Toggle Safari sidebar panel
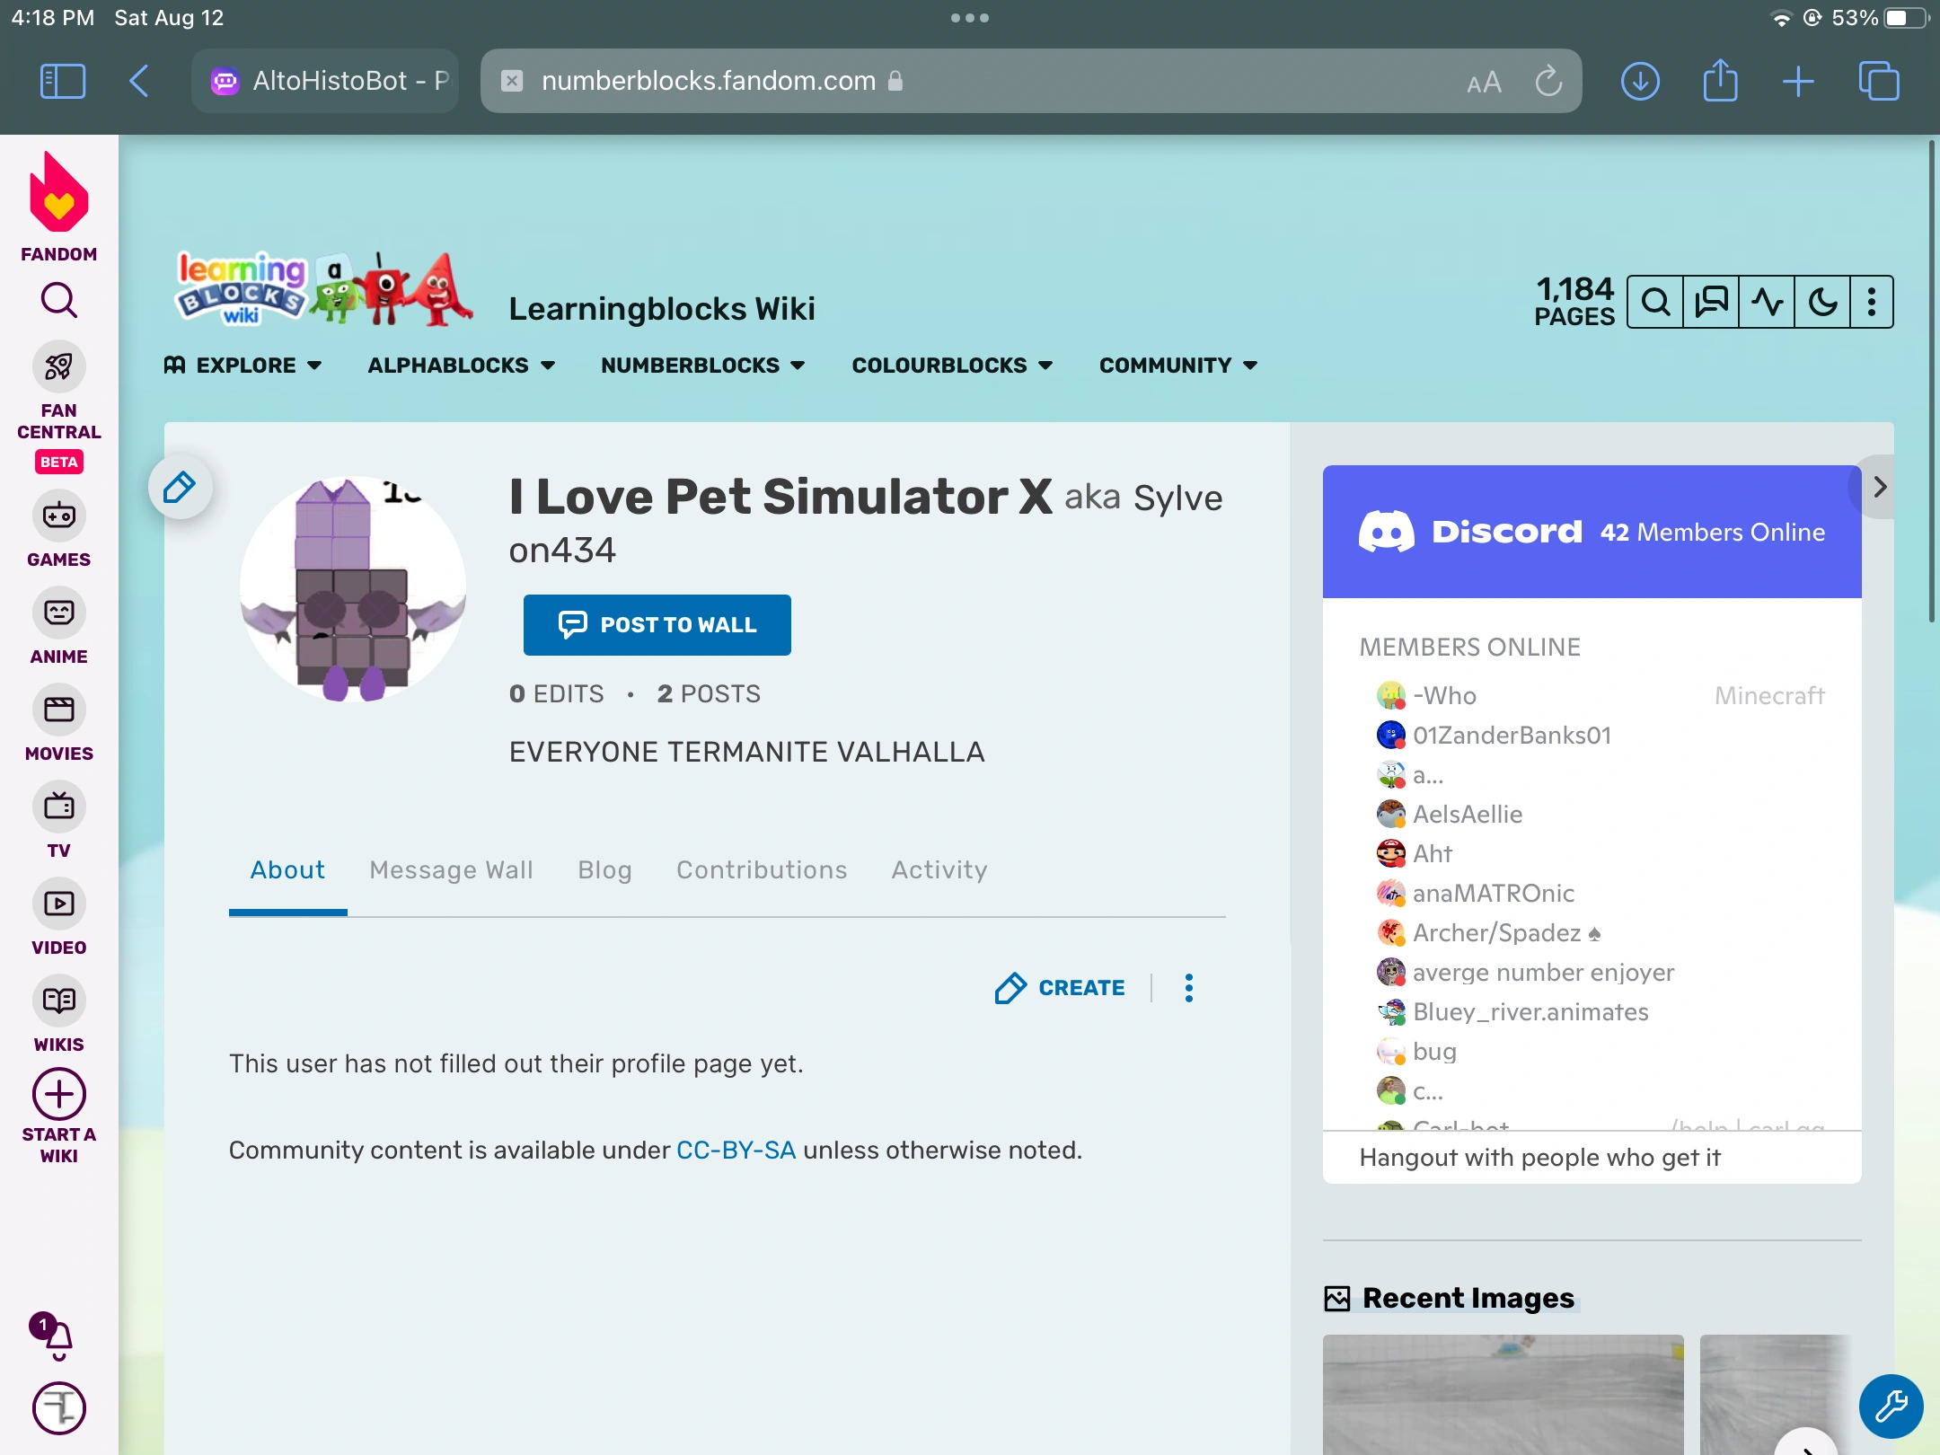This screenshot has height=1455, width=1940. coord(63,81)
